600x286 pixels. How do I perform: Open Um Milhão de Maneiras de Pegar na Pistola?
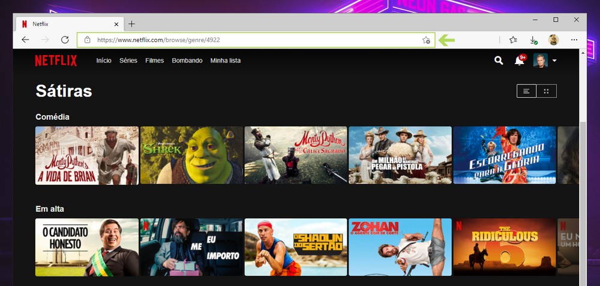[x=400, y=156]
